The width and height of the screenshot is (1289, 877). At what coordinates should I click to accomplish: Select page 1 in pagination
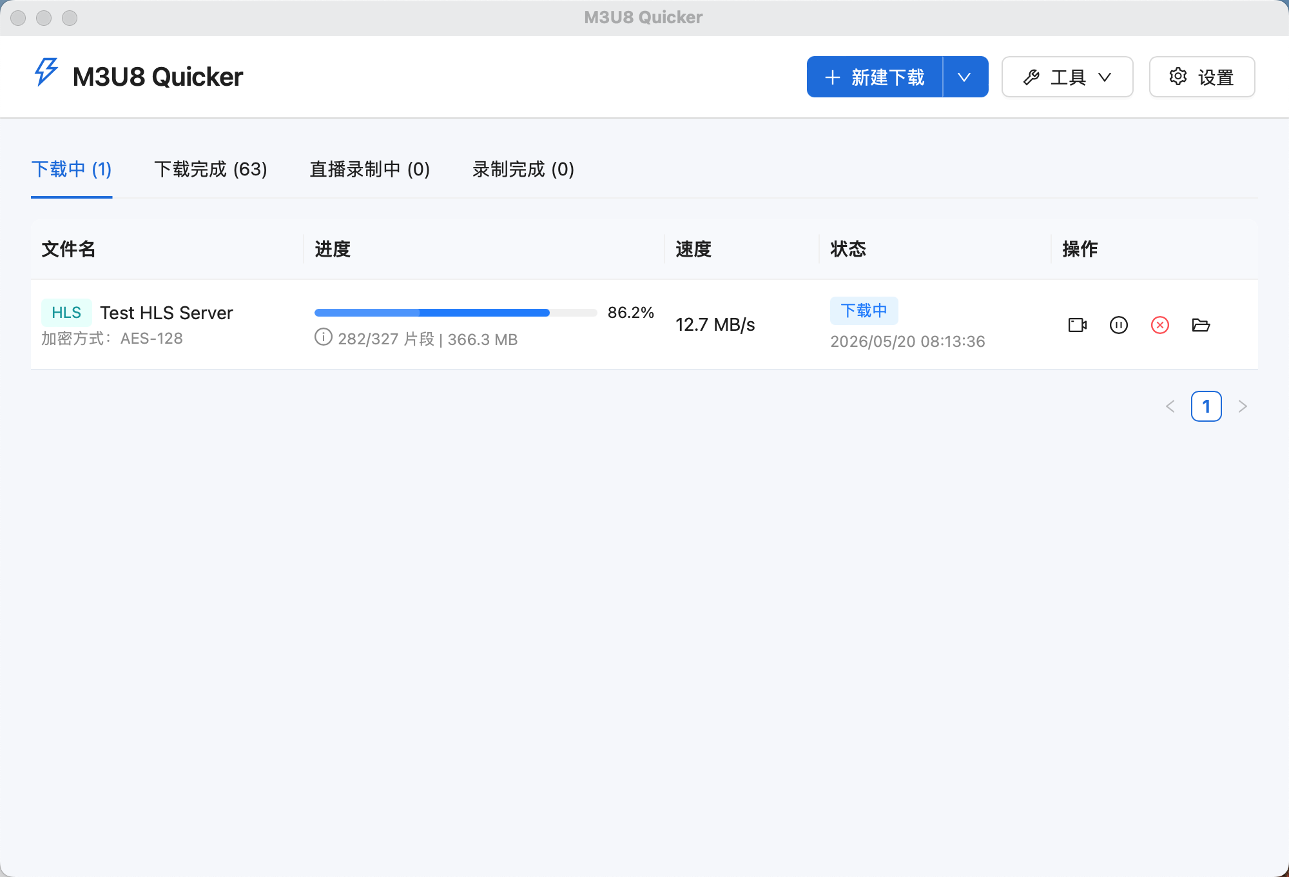(x=1207, y=406)
